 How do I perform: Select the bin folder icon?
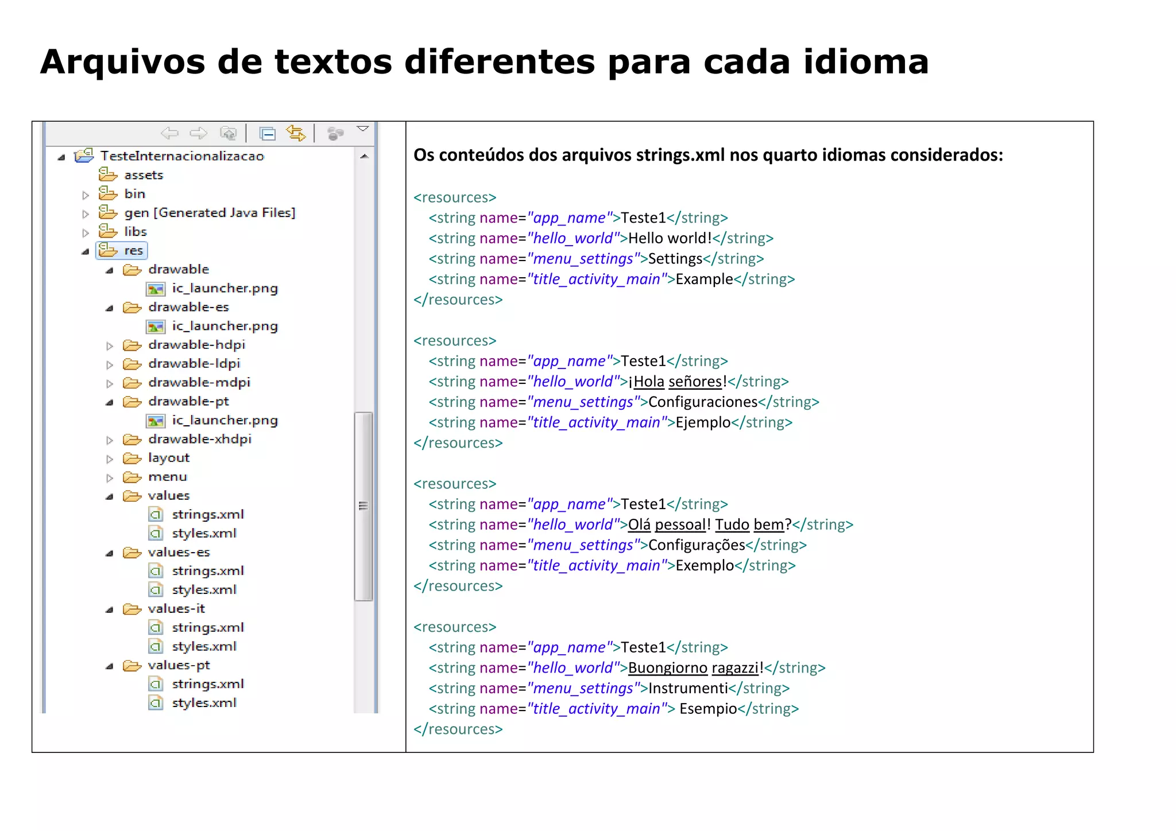click(x=107, y=193)
